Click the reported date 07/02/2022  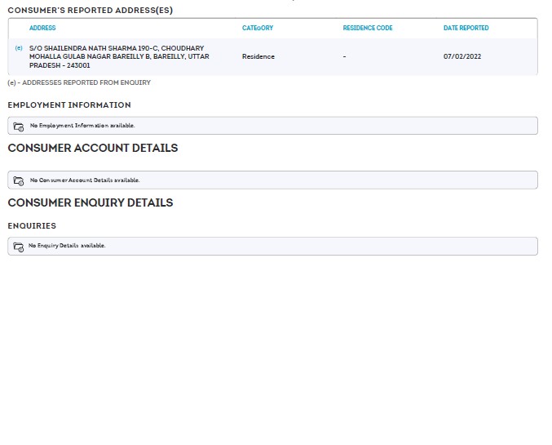pos(461,56)
